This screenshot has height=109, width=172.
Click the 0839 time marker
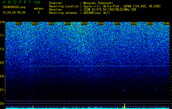click(150, 23)
